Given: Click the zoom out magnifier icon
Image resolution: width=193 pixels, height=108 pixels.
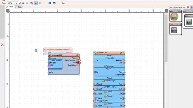Looking at the screenshot, I should pyautogui.click(x=23, y=3).
